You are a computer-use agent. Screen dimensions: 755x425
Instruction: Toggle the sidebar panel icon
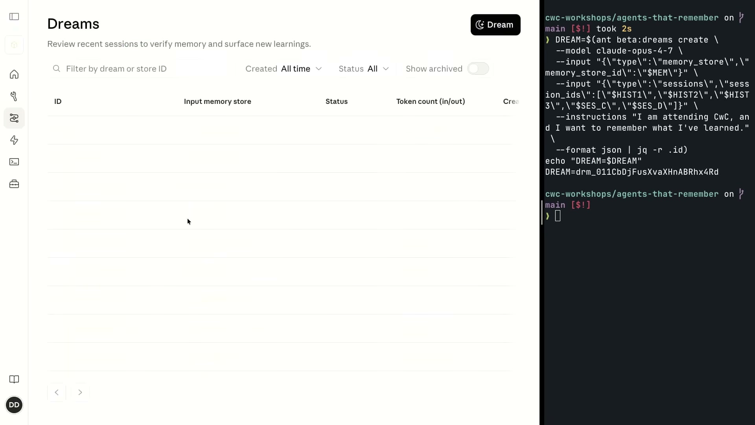(x=14, y=17)
